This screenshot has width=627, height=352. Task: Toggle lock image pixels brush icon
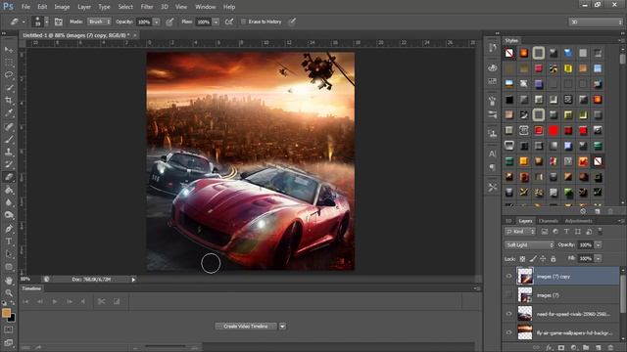pos(533,259)
